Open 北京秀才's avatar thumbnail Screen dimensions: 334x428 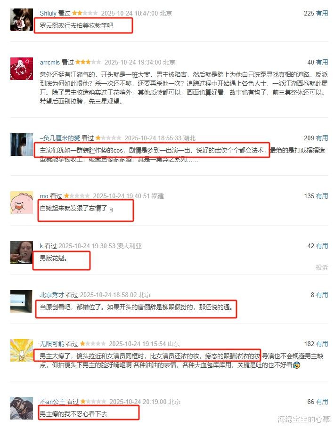pyautogui.click(x=22, y=301)
